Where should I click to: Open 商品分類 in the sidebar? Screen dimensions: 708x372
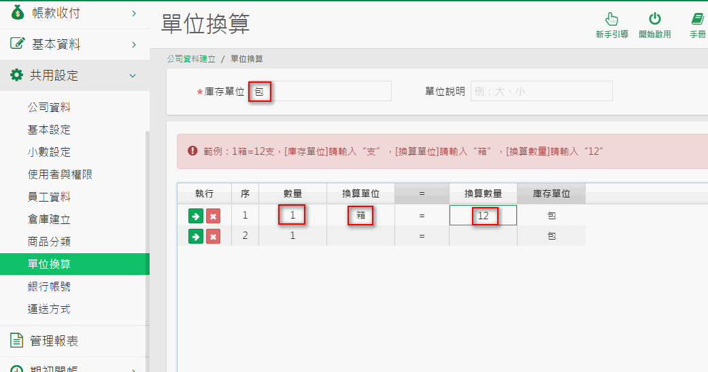(49, 242)
